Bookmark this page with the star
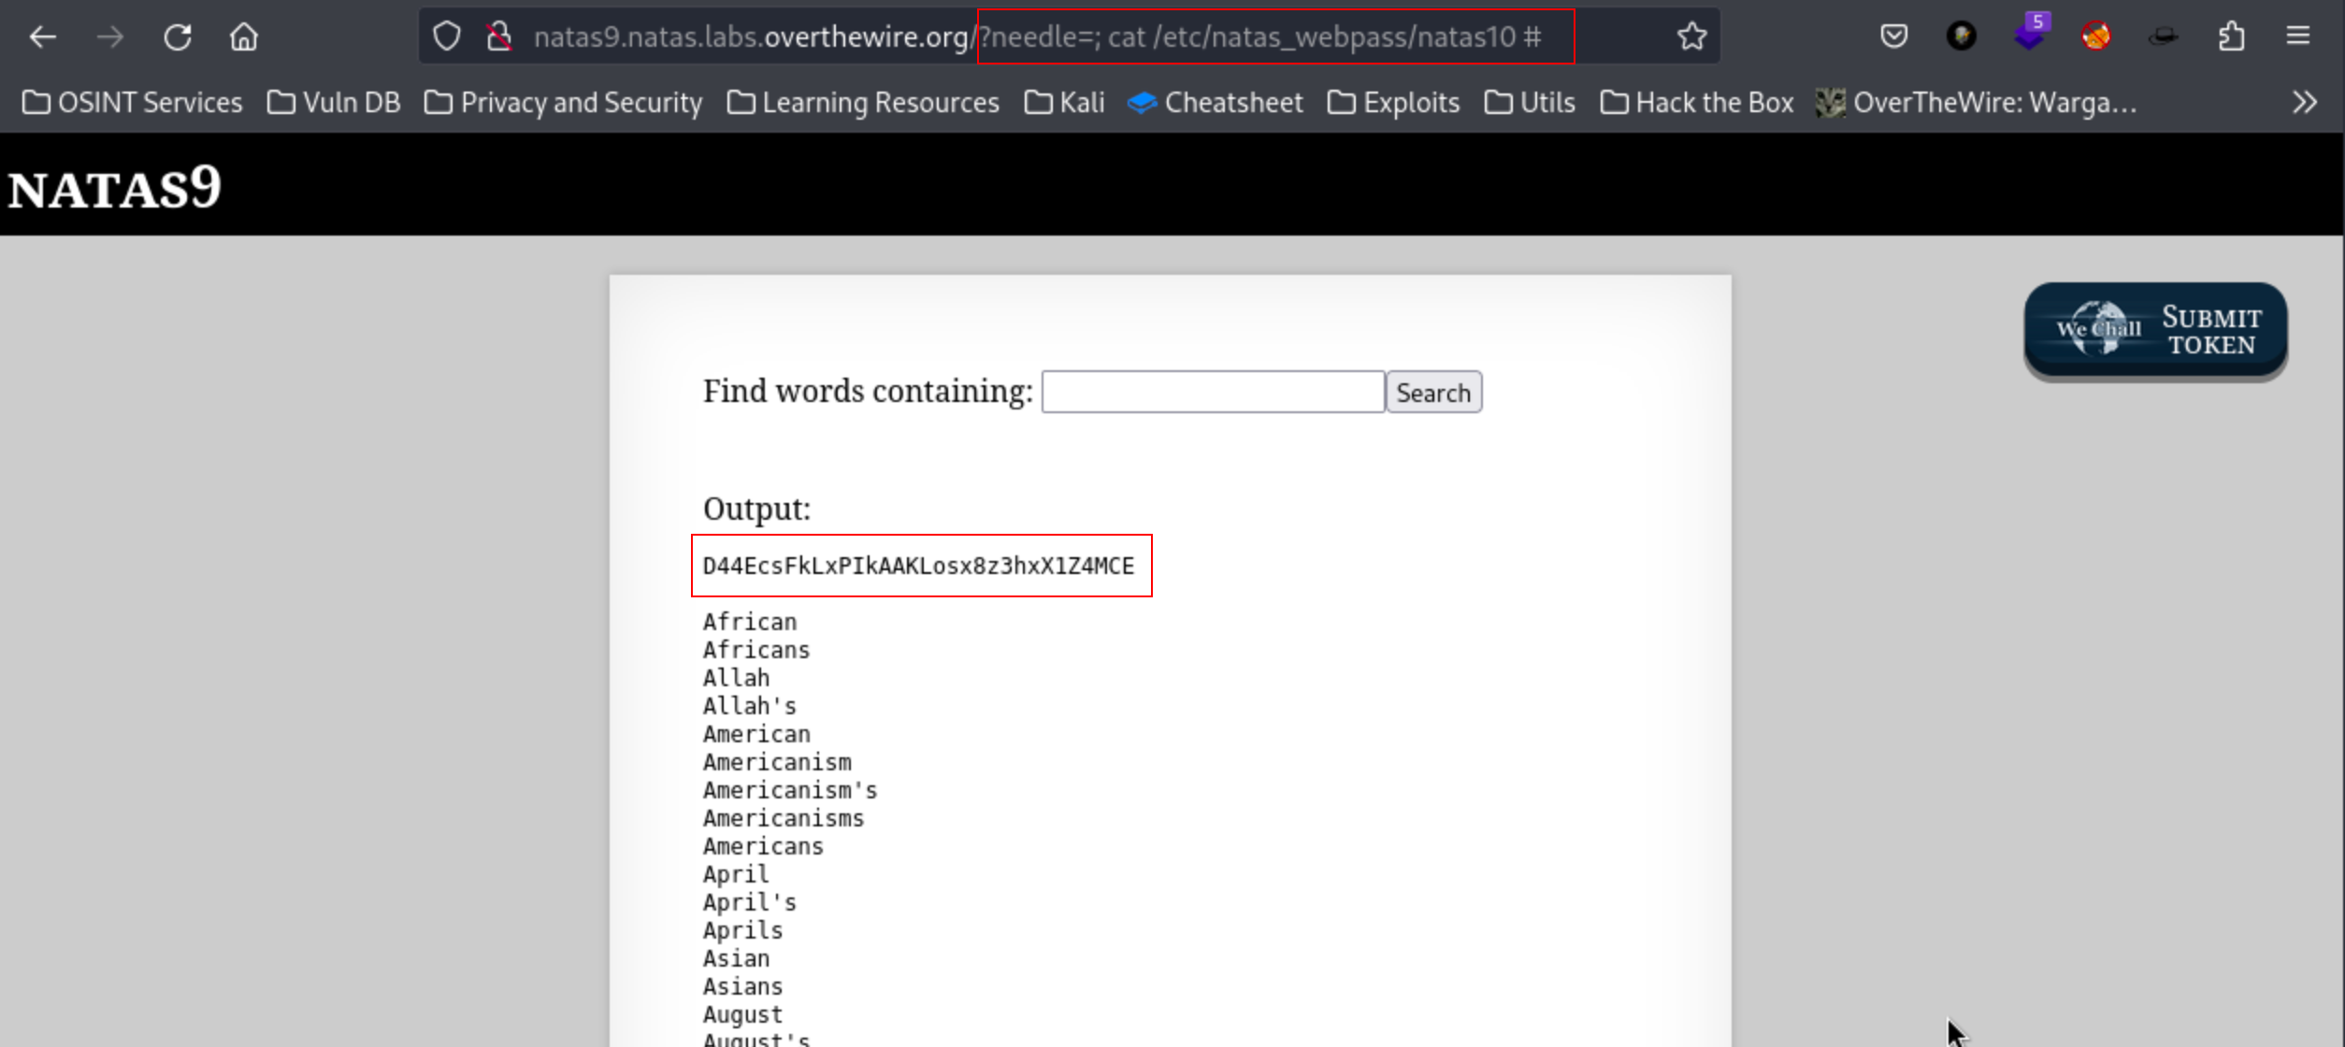This screenshot has height=1047, width=2345. click(1691, 36)
